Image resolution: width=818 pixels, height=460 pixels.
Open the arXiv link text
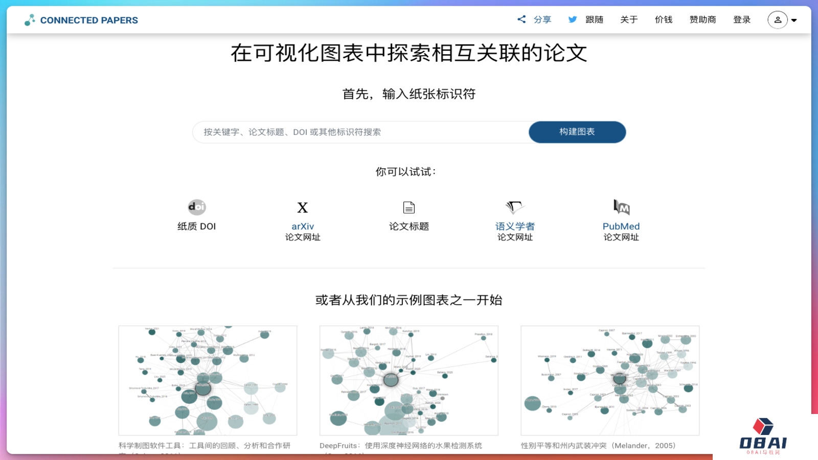coord(303,226)
